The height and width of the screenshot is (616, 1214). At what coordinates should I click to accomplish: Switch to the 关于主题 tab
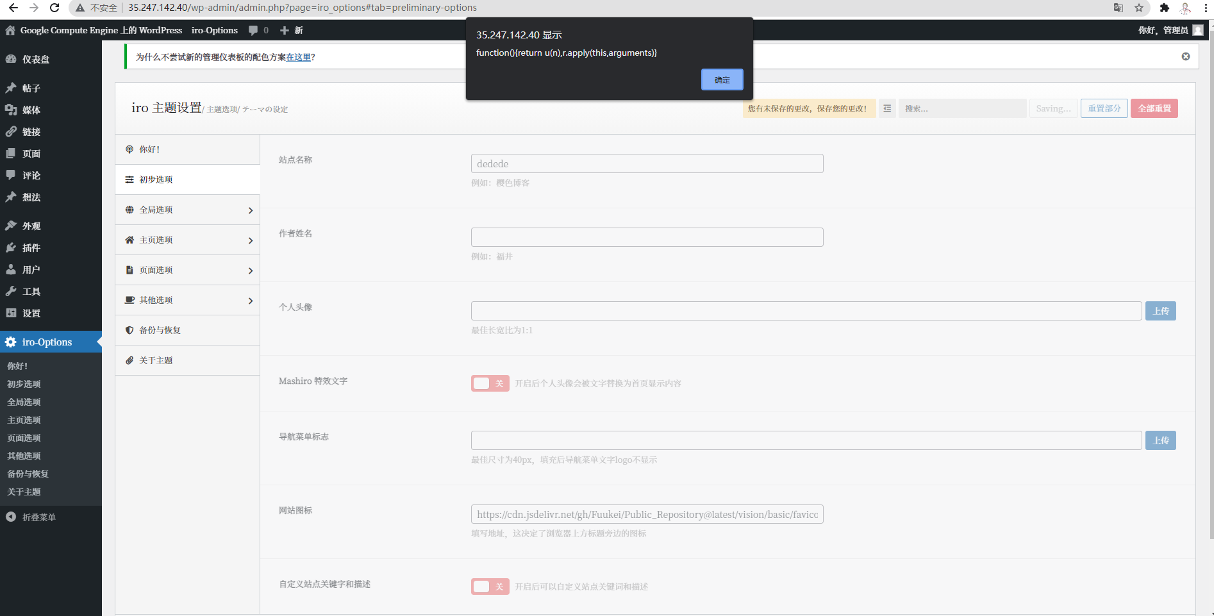(155, 360)
